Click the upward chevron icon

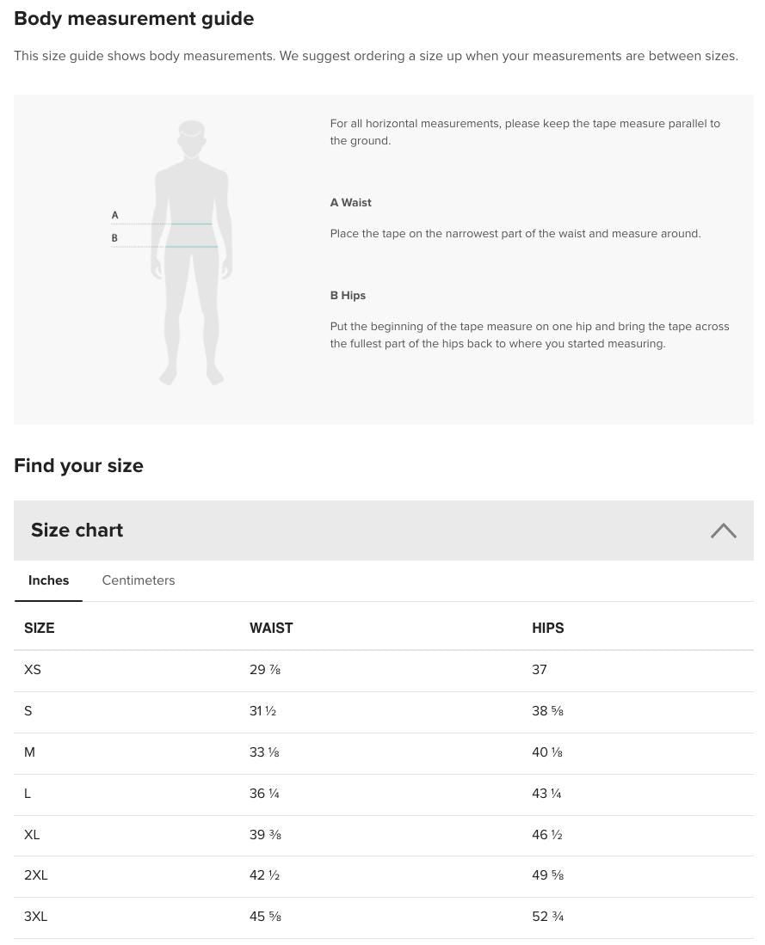click(x=723, y=531)
